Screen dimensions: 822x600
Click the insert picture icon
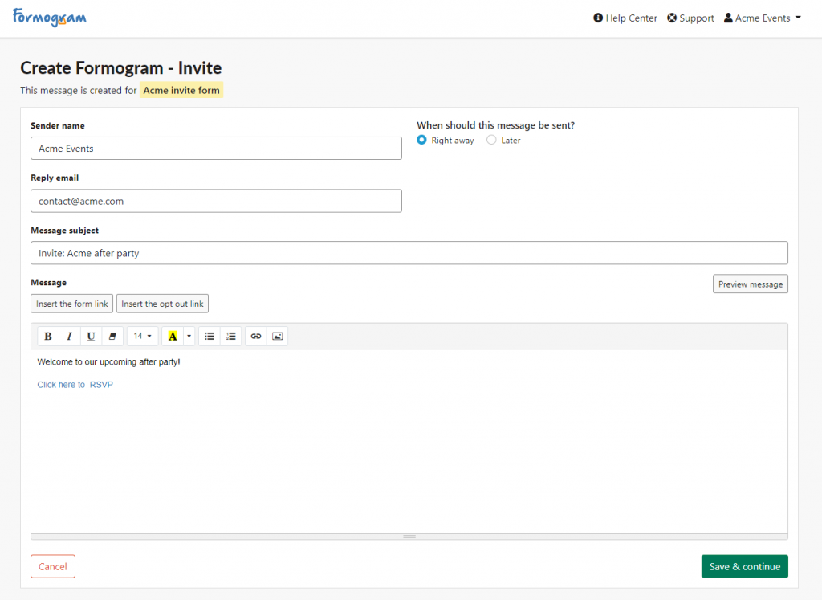(277, 337)
